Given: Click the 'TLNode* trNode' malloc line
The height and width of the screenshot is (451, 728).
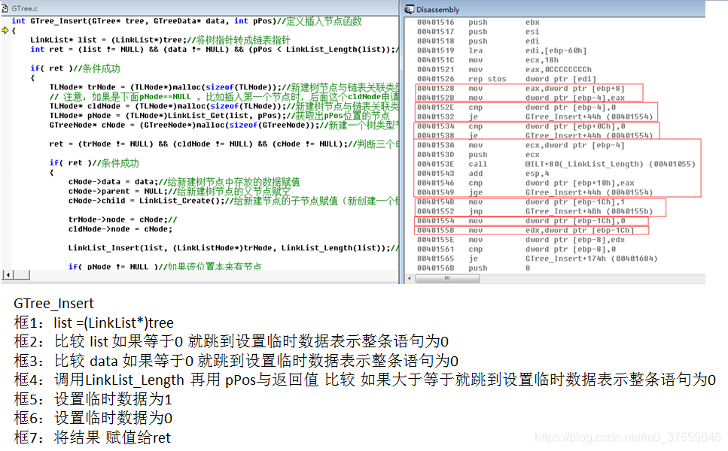Looking at the screenshot, I should [224, 87].
